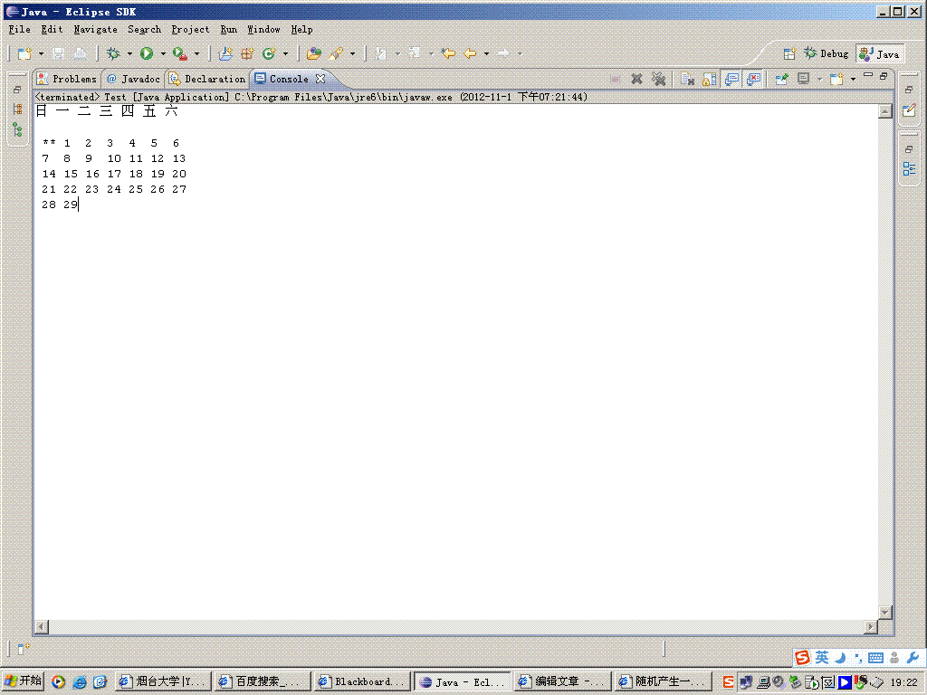Screen dimensions: 927x695
Task: Click console vertical scrollbar down arrow
Action: click(885, 613)
